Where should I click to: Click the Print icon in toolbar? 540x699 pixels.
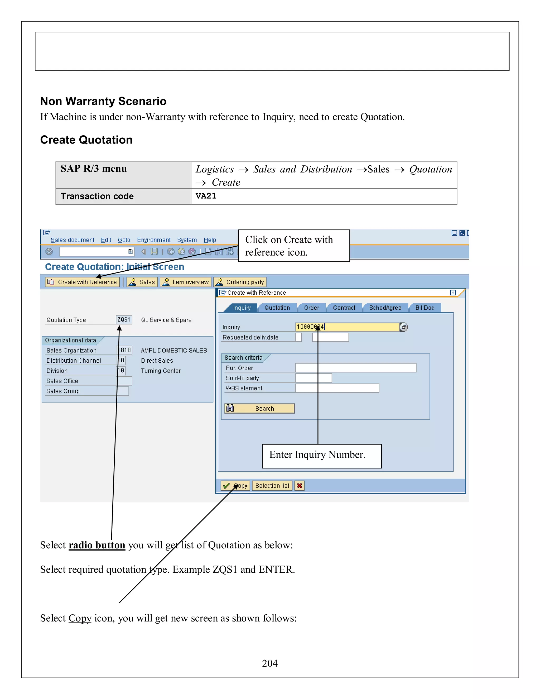208,252
